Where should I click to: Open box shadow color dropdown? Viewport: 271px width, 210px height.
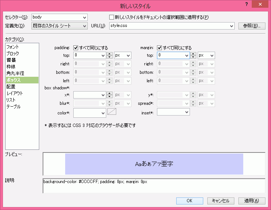tap(103, 113)
